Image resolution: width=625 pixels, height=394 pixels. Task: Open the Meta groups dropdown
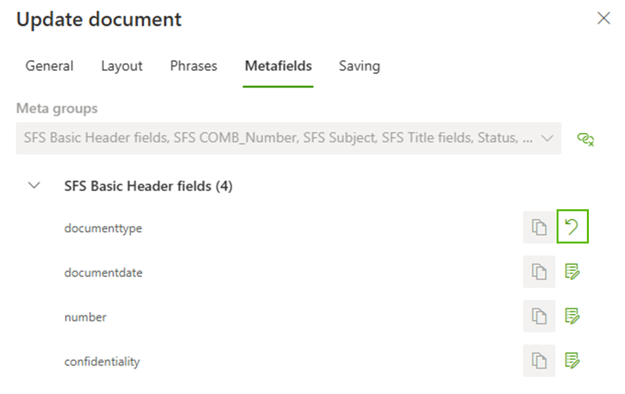tap(288, 138)
